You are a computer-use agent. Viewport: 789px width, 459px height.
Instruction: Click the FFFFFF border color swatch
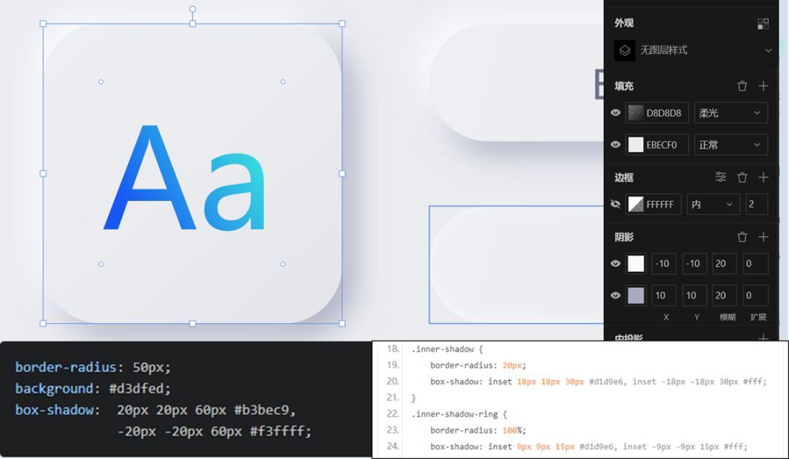pos(636,204)
